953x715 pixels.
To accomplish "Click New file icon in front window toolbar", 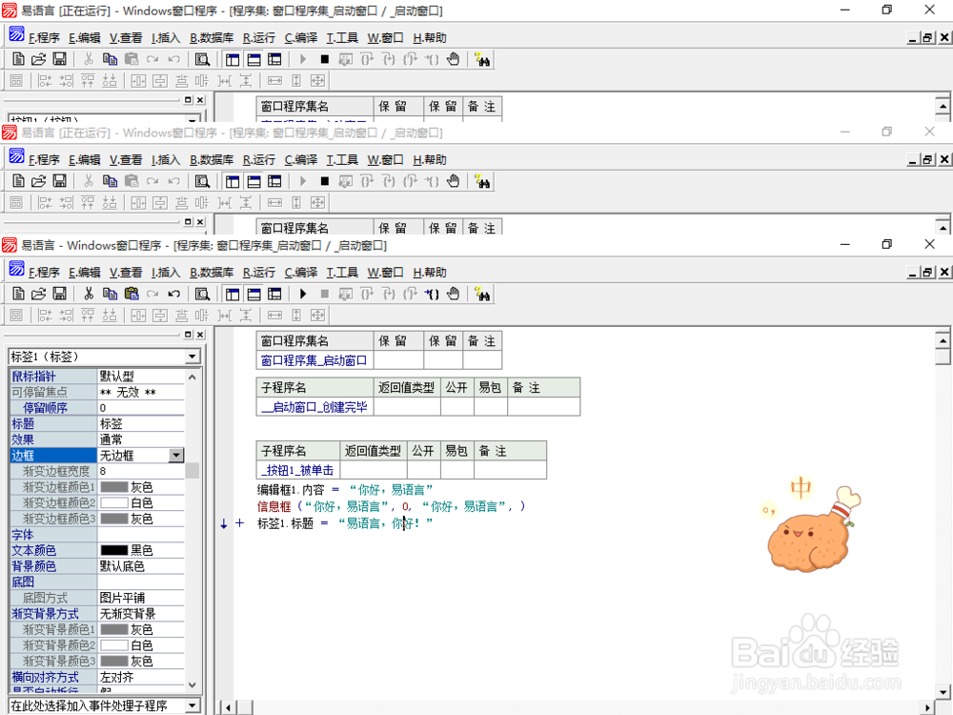I will point(18,295).
